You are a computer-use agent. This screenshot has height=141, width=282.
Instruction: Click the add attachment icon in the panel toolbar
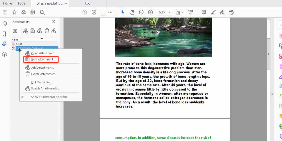(40, 31)
